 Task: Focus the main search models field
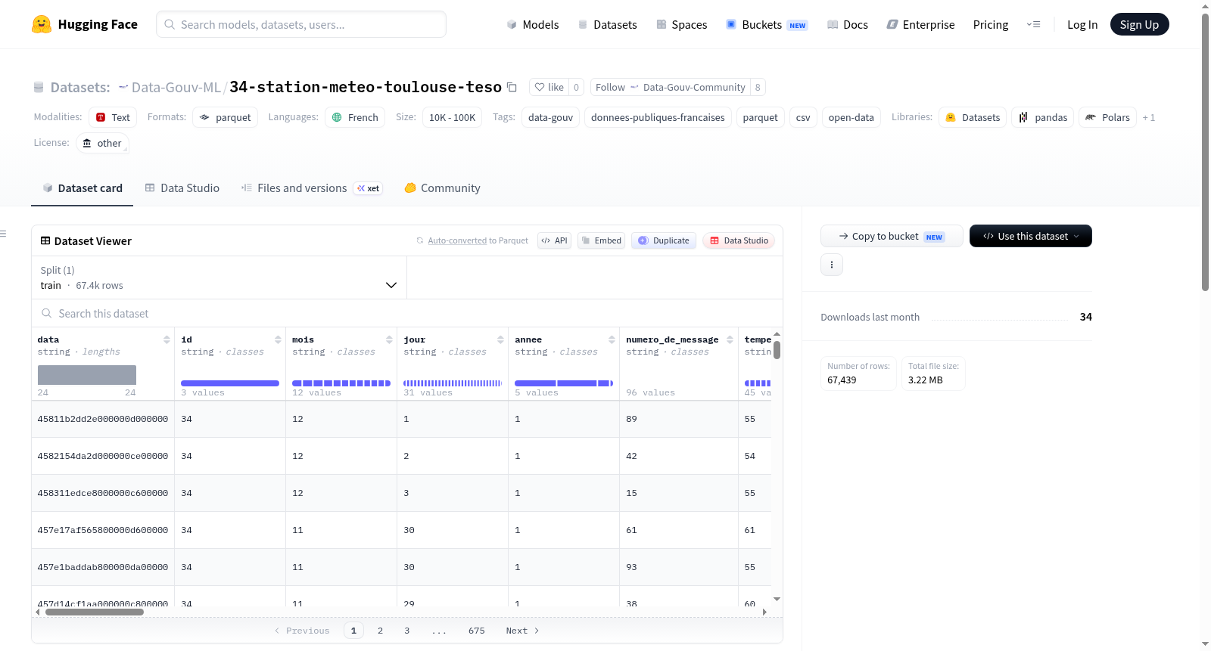[301, 24]
